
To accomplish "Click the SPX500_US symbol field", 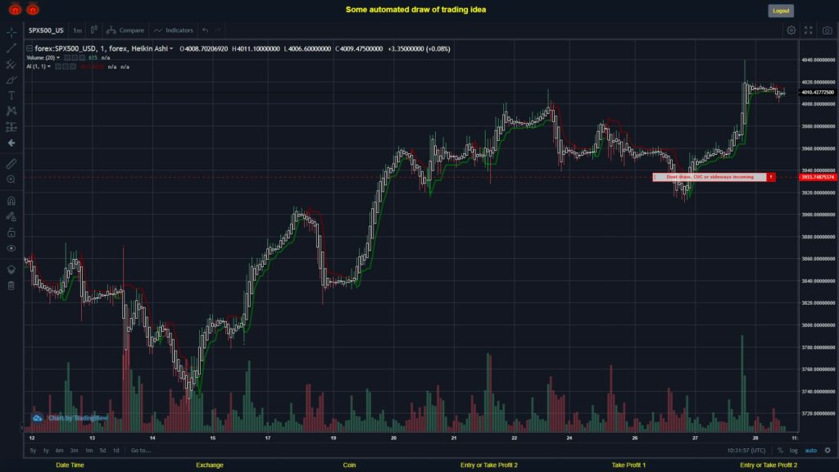I will (x=46, y=30).
